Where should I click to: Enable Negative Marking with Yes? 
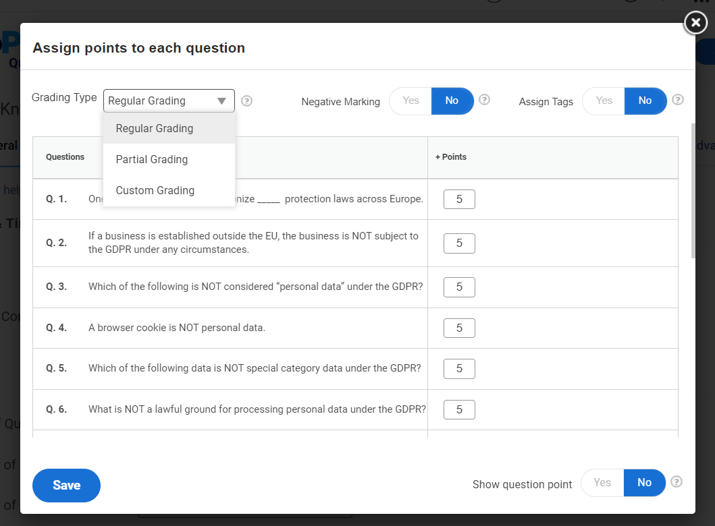411,101
